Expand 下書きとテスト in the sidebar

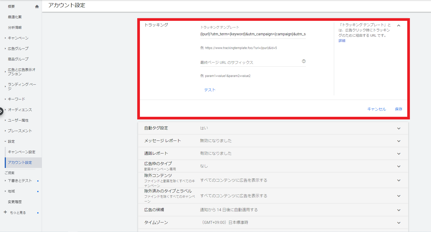20,181
